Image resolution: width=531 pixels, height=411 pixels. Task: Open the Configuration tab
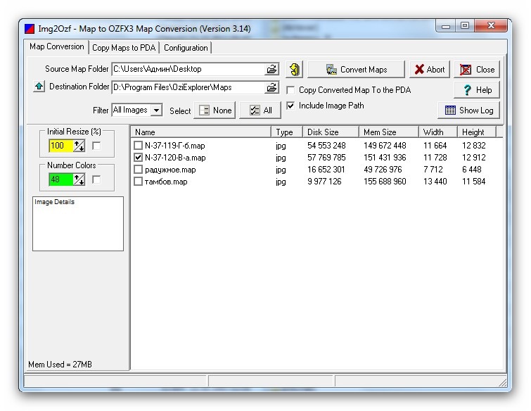[186, 48]
